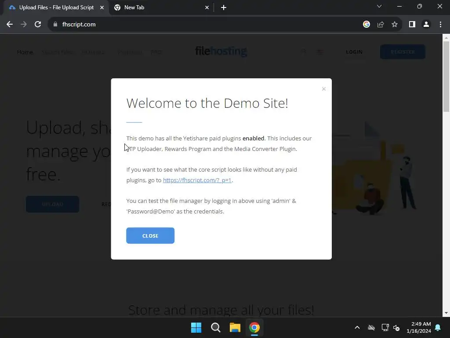Image resolution: width=450 pixels, height=338 pixels.
Task: View site information via the lock icon
Action: (x=55, y=25)
